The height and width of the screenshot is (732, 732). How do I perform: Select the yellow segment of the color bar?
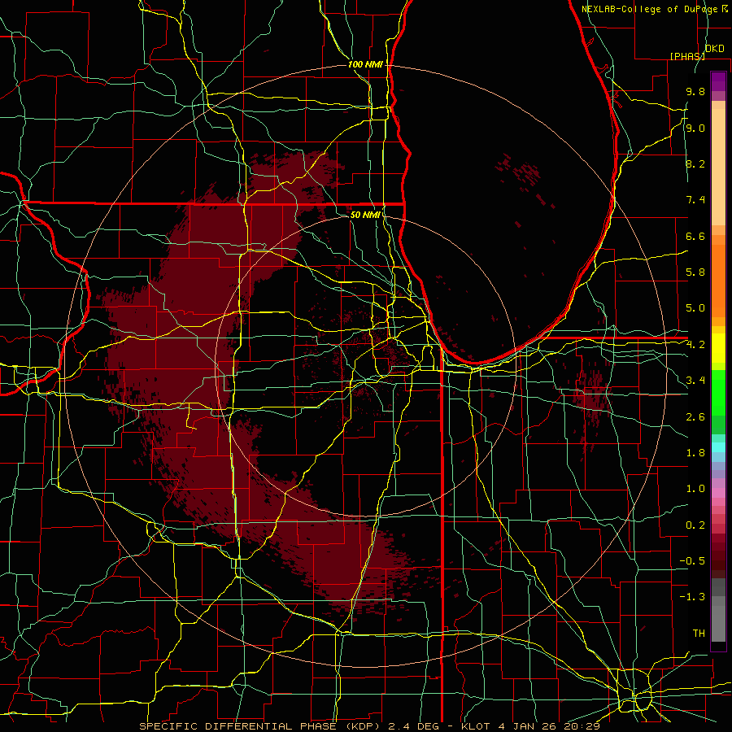click(x=718, y=348)
